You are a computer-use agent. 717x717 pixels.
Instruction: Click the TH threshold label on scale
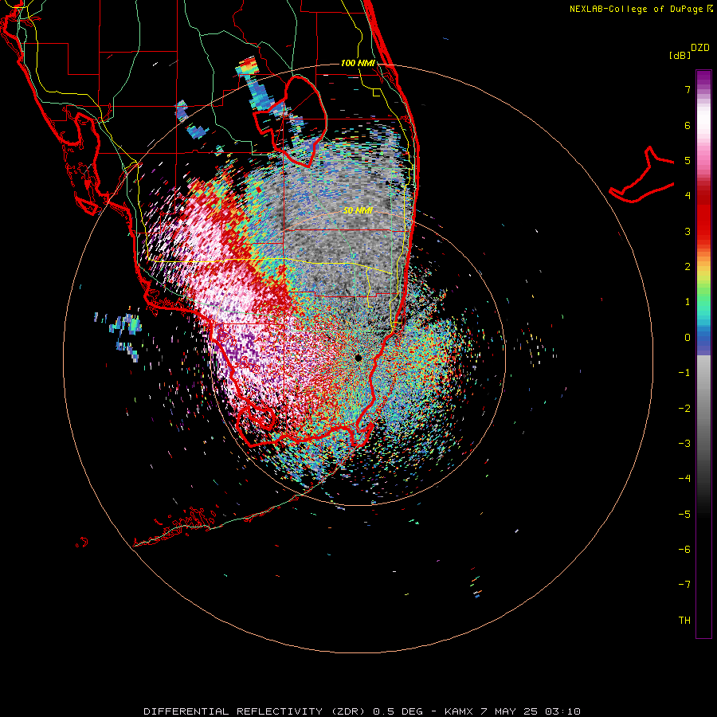(684, 621)
